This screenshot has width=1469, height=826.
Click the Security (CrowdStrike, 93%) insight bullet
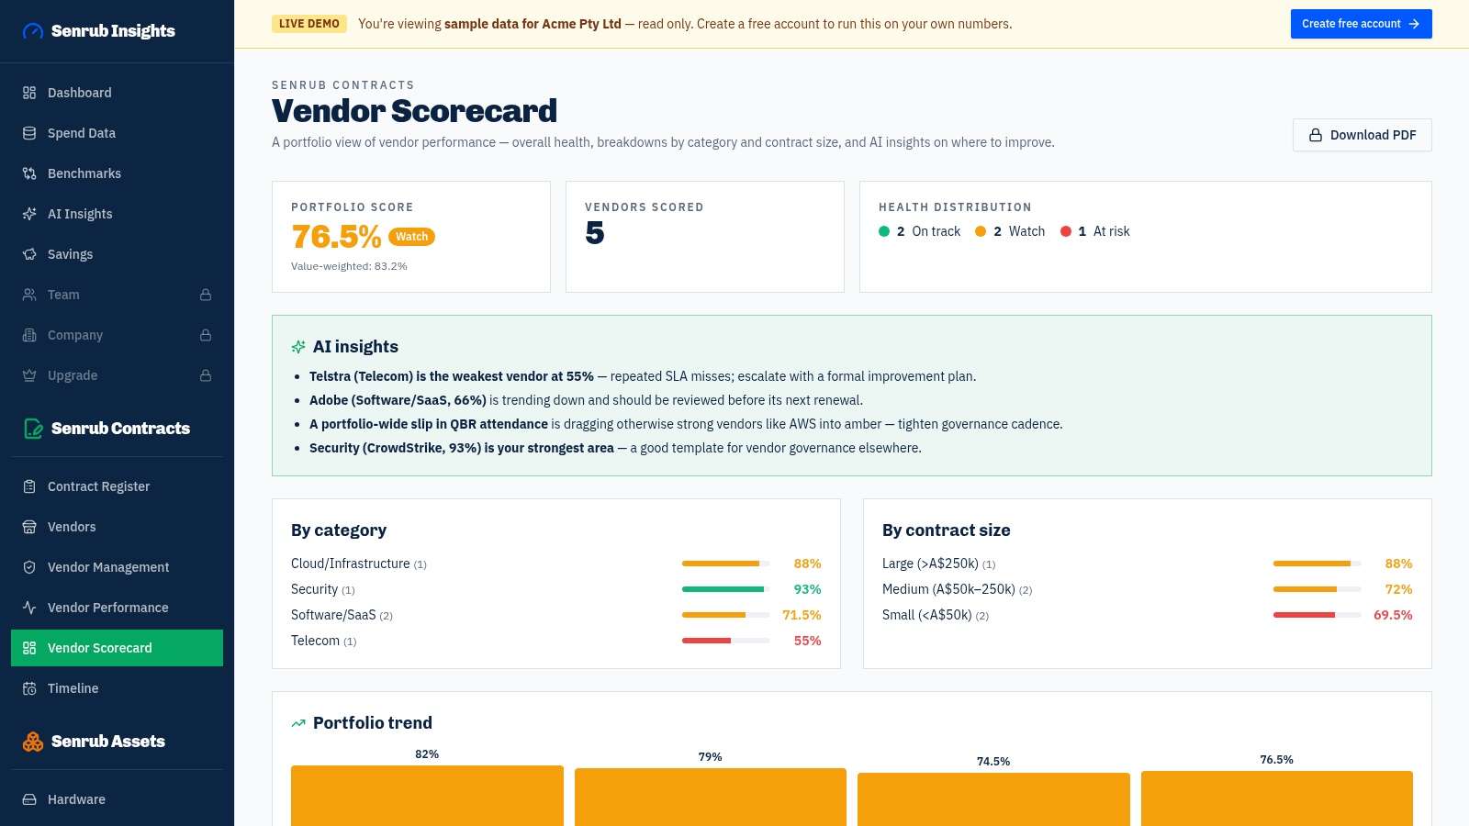coord(615,448)
